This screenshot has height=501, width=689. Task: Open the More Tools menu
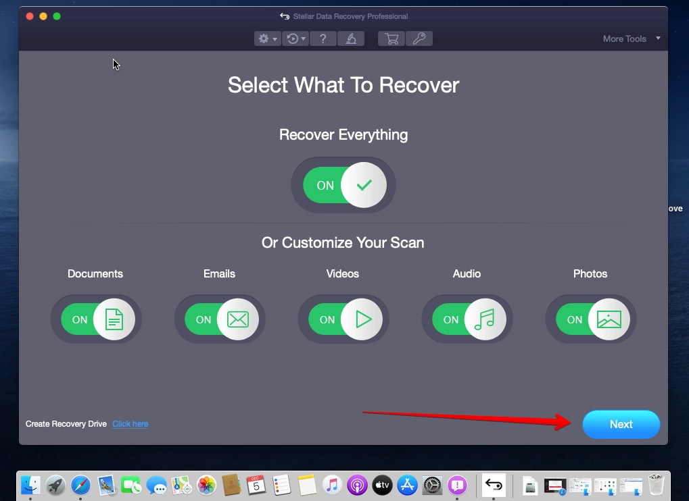tap(624, 38)
